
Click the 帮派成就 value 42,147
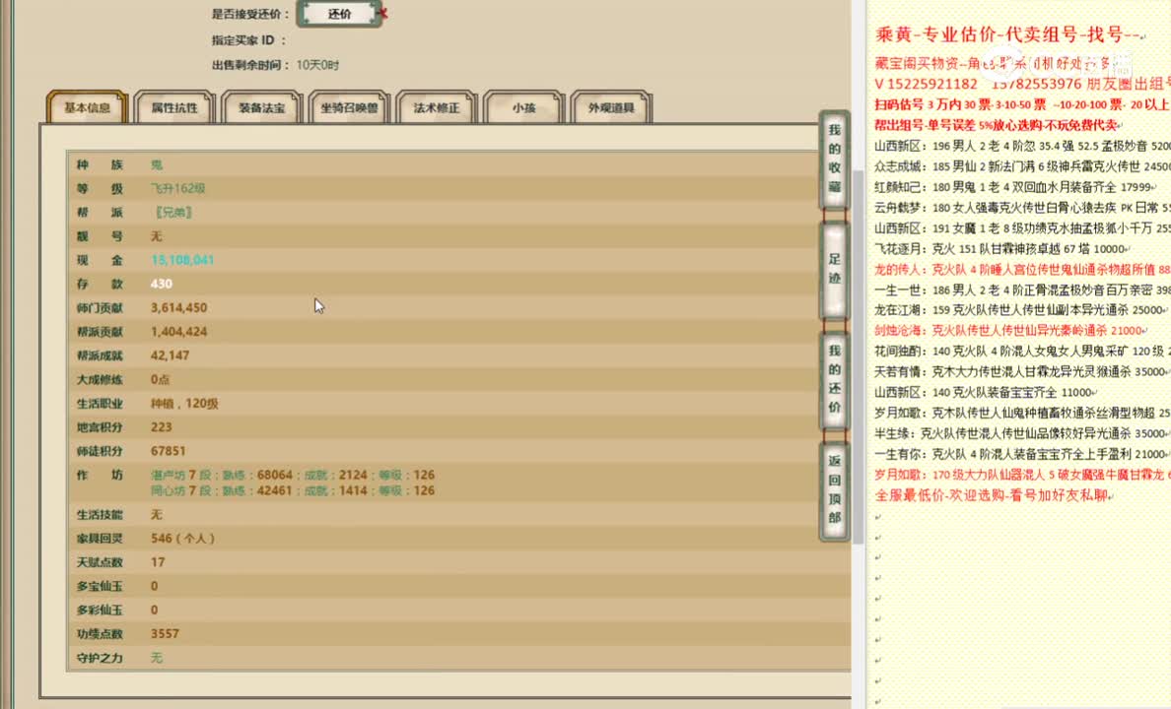(171, 355)
